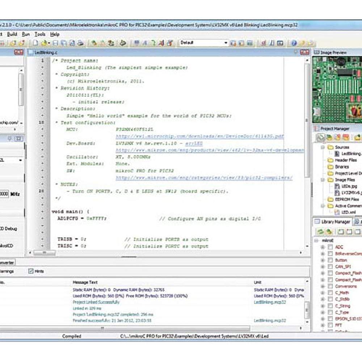The width and height of the screenshot is (362, 362).
Task: Click the New File toolbar icon
Action: (x=35, y=43)
